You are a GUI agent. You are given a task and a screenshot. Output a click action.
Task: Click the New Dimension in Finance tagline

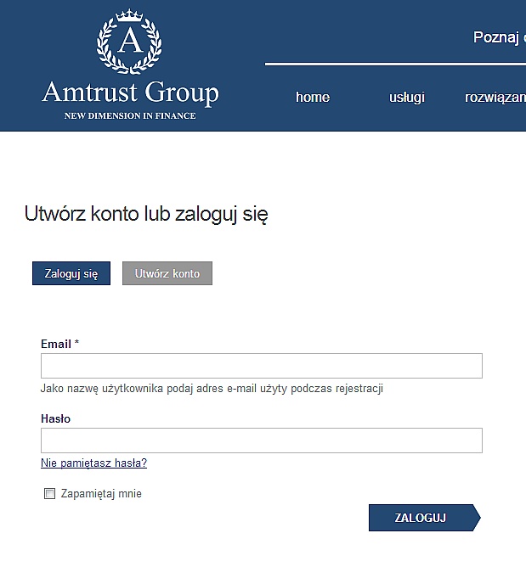click(x=130, y=115)
